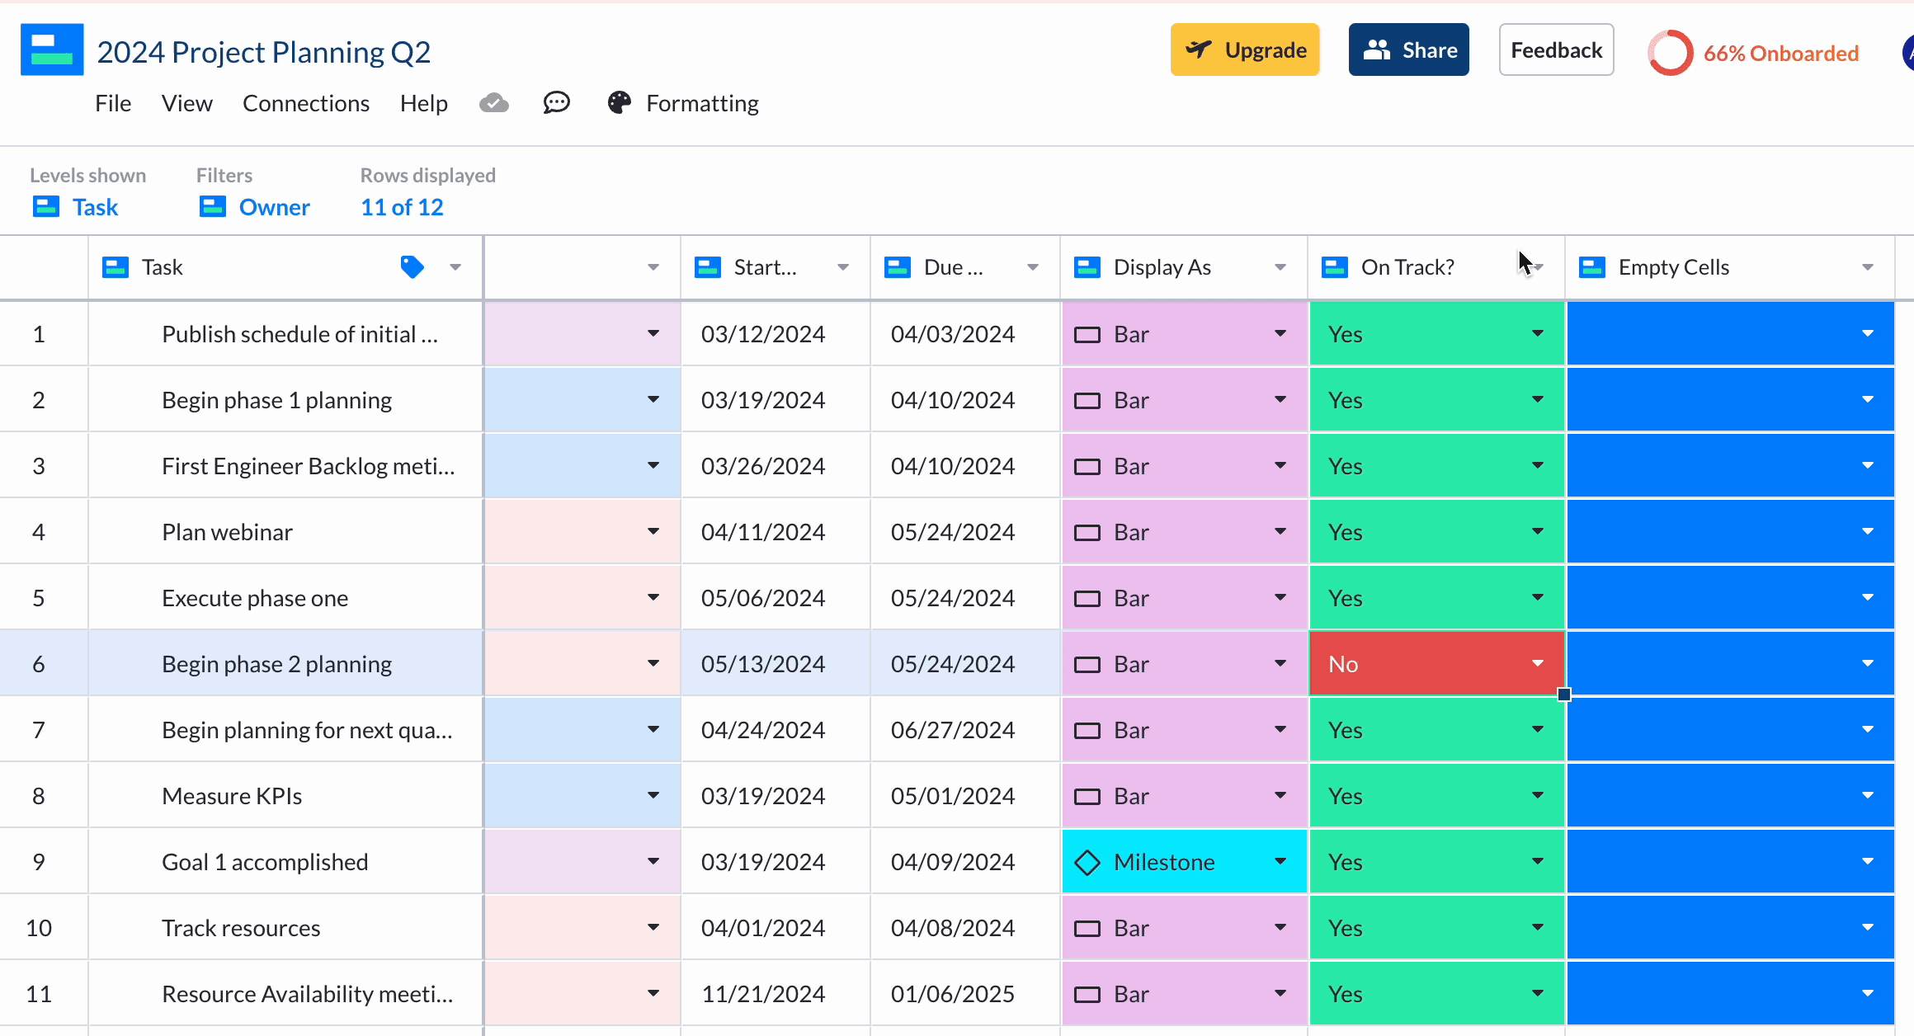Click the 66% Onboarded progress ring

[1671, 51]
